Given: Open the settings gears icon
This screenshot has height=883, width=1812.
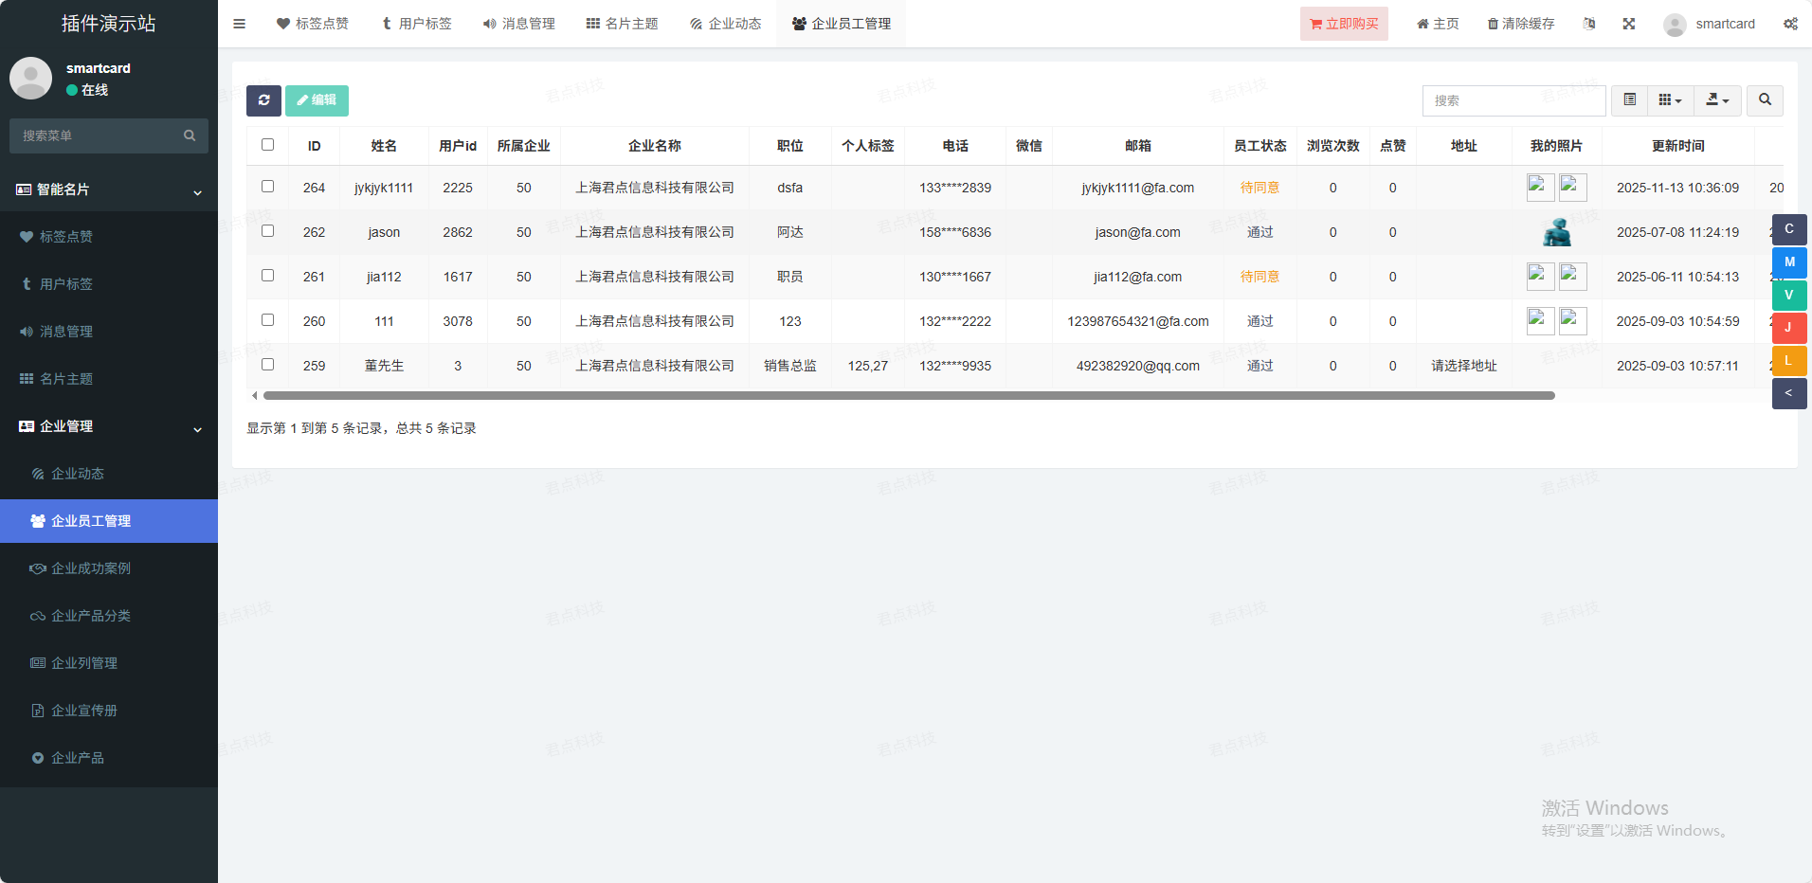Looking at the screenshot, I should pos(1789,24).
